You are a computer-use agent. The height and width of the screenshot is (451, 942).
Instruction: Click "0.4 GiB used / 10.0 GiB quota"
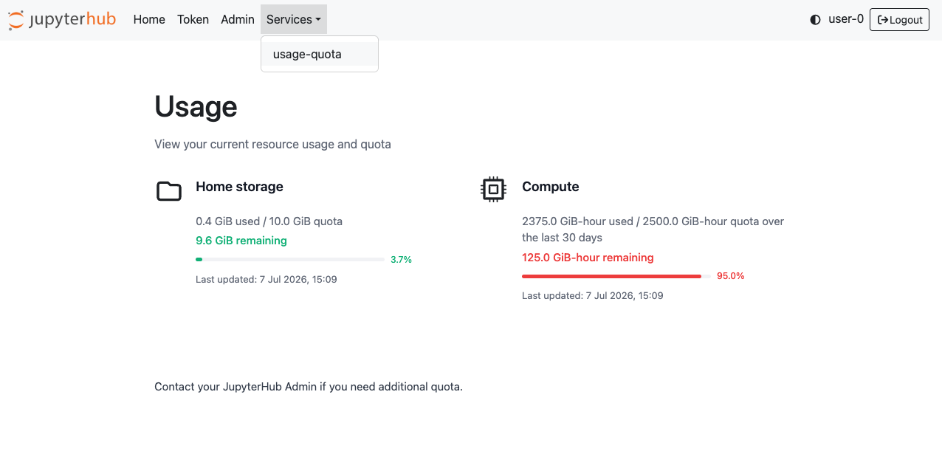pyautogui.click(x=269, y=221)
